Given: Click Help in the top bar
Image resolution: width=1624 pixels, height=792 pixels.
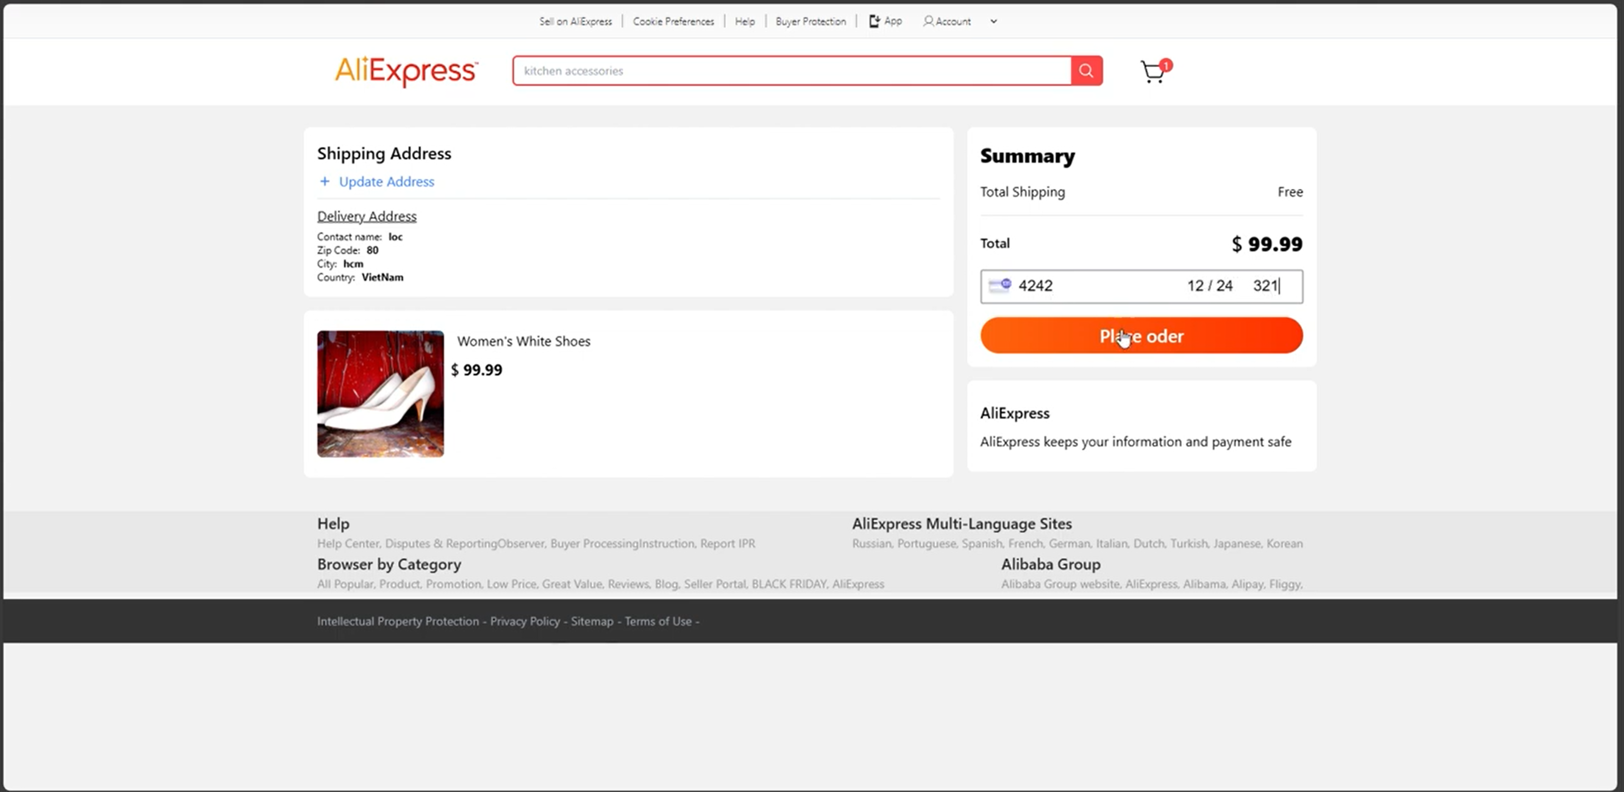Looking at the screenshot, I should pos(744,22).
